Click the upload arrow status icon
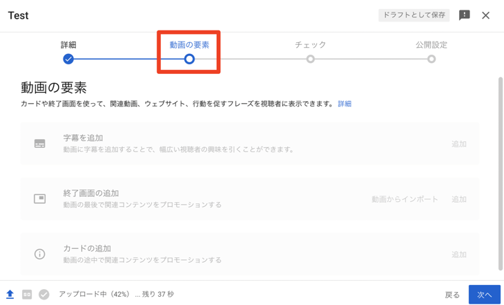Screen dimensions: 504x305 point(10,295)
